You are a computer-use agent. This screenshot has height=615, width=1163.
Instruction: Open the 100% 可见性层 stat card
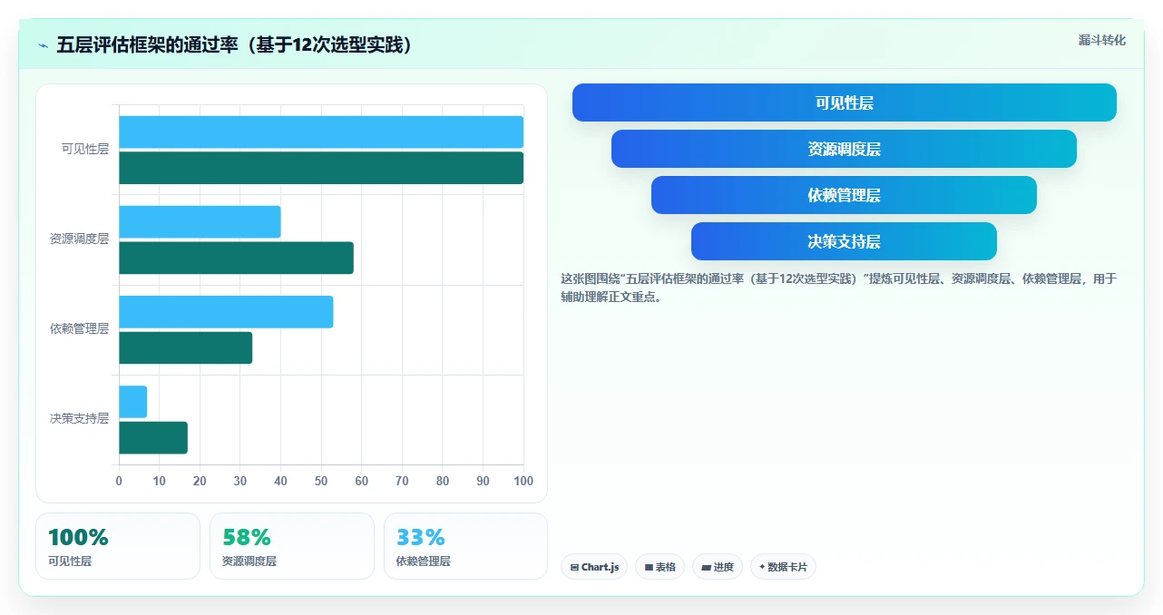118,546
